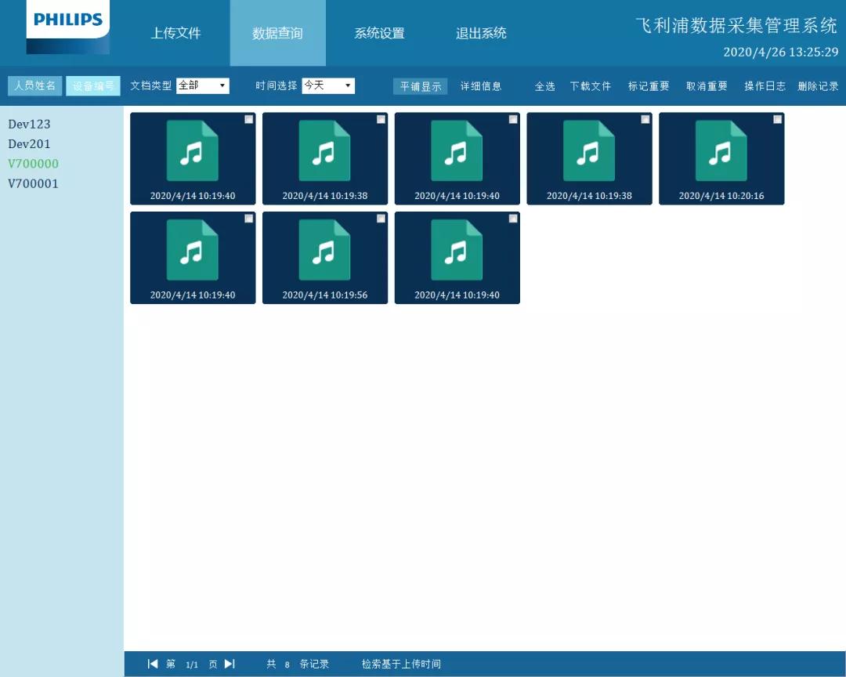The image size is (846, 677).
Task: Switch to 详细信息 detail view
Action: click(481, 86)
